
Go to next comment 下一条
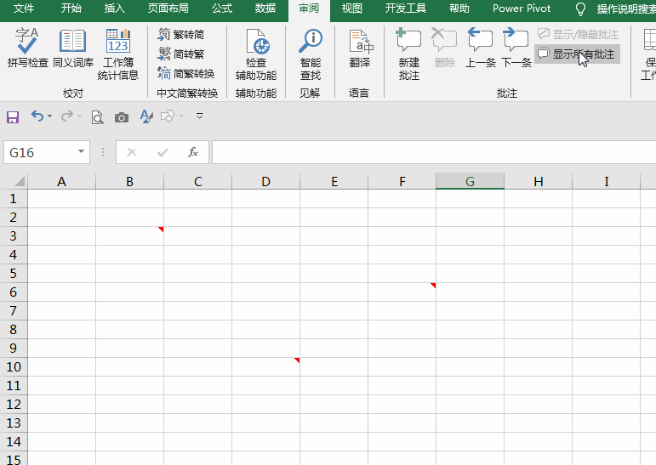[516, 48]
